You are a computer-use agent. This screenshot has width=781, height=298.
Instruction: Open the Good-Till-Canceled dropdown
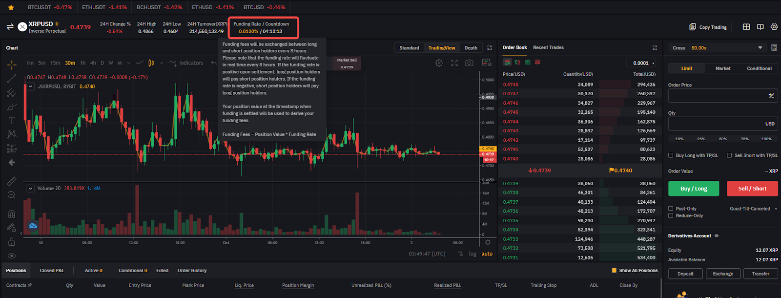(753, 209)
